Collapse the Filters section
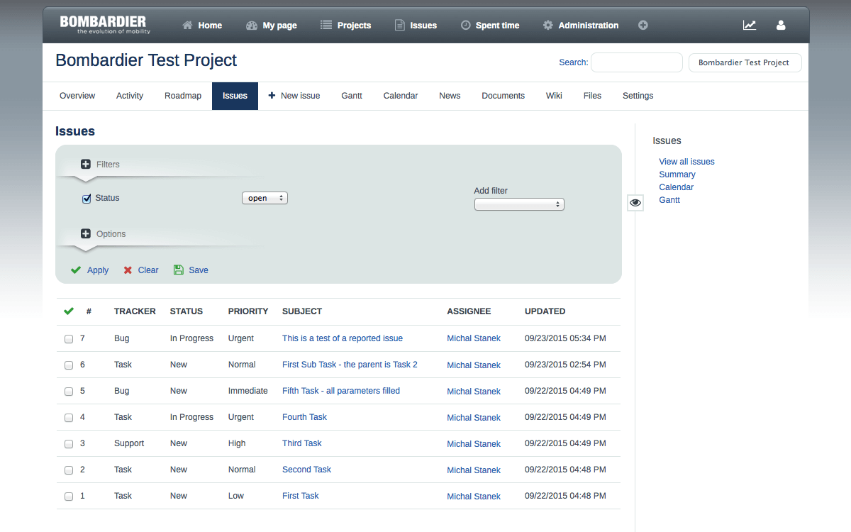The height and width of the screenshot is (532, 851). (x=101, y=165)
